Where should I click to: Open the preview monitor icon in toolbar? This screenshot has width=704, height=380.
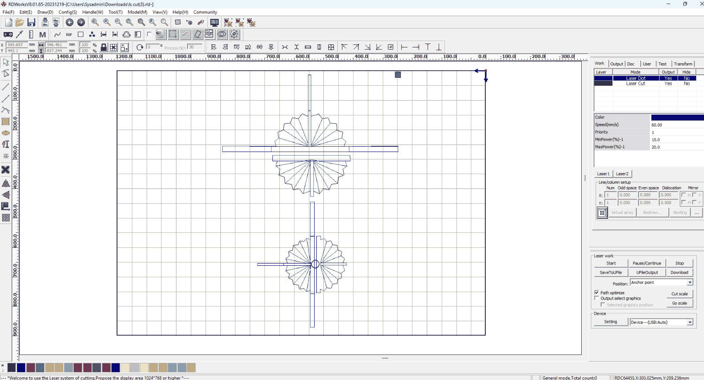(214, 22)
